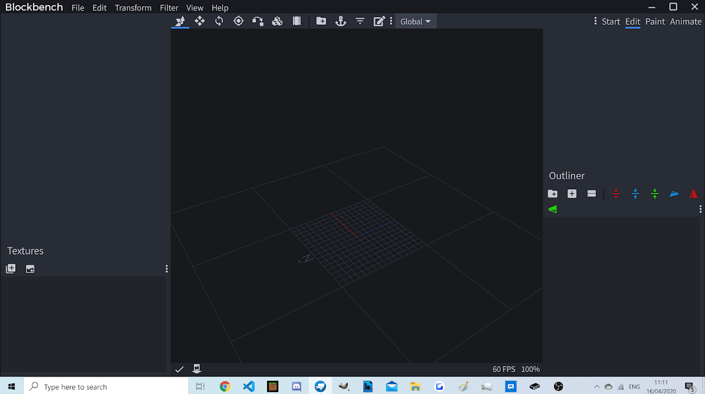Image resolution: width=705 pixels, height=394 pixels.
Task: Click the red center X-axis icon
Action: pos(616,194)
